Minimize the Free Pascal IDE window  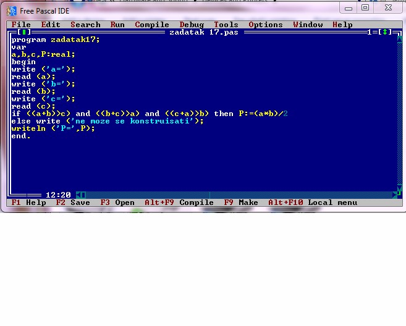(349, 8)
